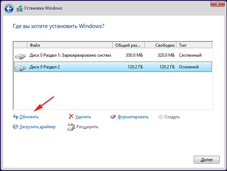Click the refresh arrows icon beside Обновить
The width and height of the screenshot is (227, 171).
tap(16, 117)
